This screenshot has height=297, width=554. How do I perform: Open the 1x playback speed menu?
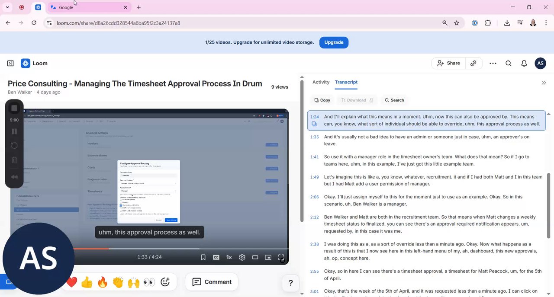coord(229,257)
